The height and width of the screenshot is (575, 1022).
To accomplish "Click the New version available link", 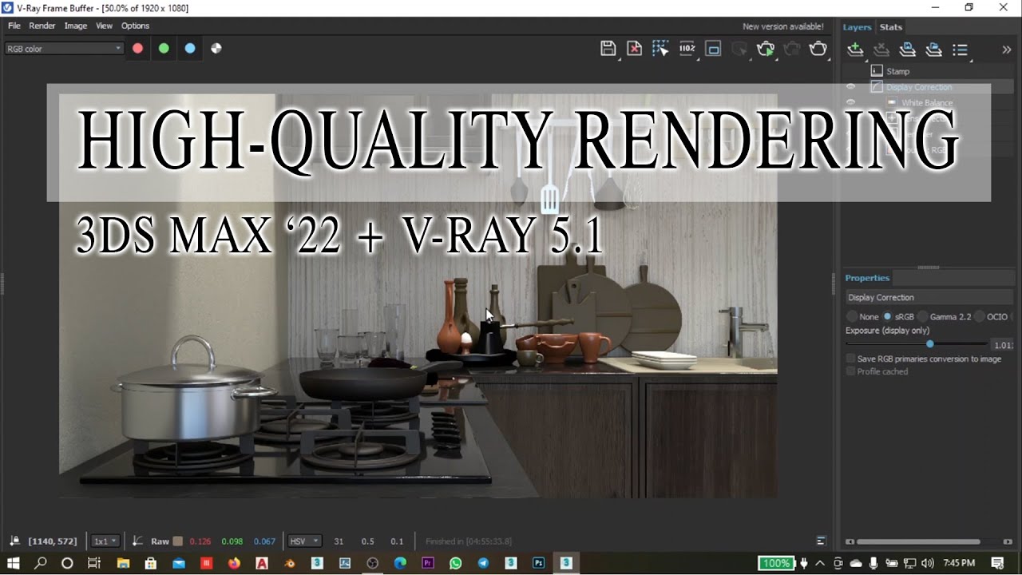I will 782,26.
